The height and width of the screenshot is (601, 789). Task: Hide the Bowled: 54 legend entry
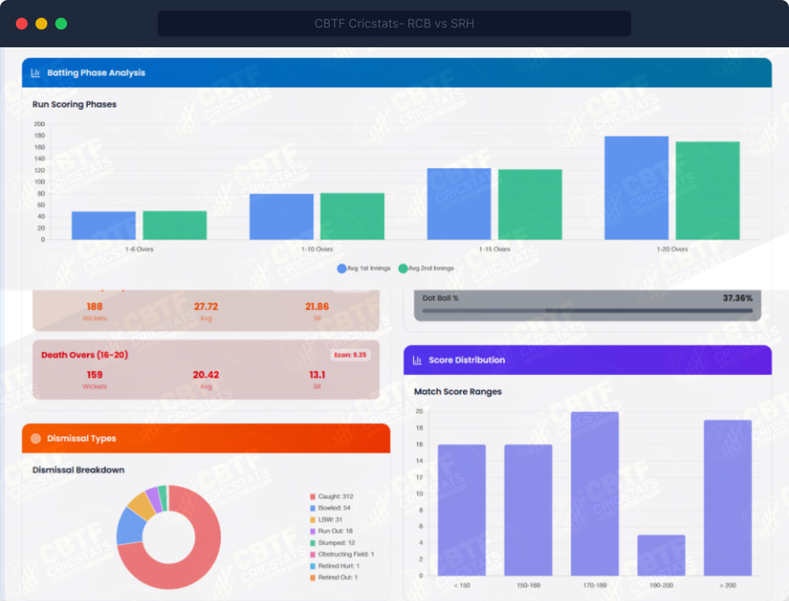click(334, 508)
